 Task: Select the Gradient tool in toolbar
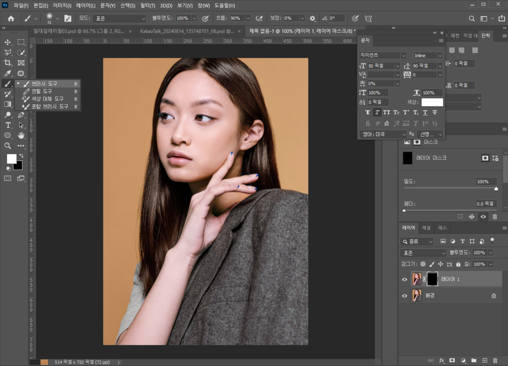coord(8,104)
